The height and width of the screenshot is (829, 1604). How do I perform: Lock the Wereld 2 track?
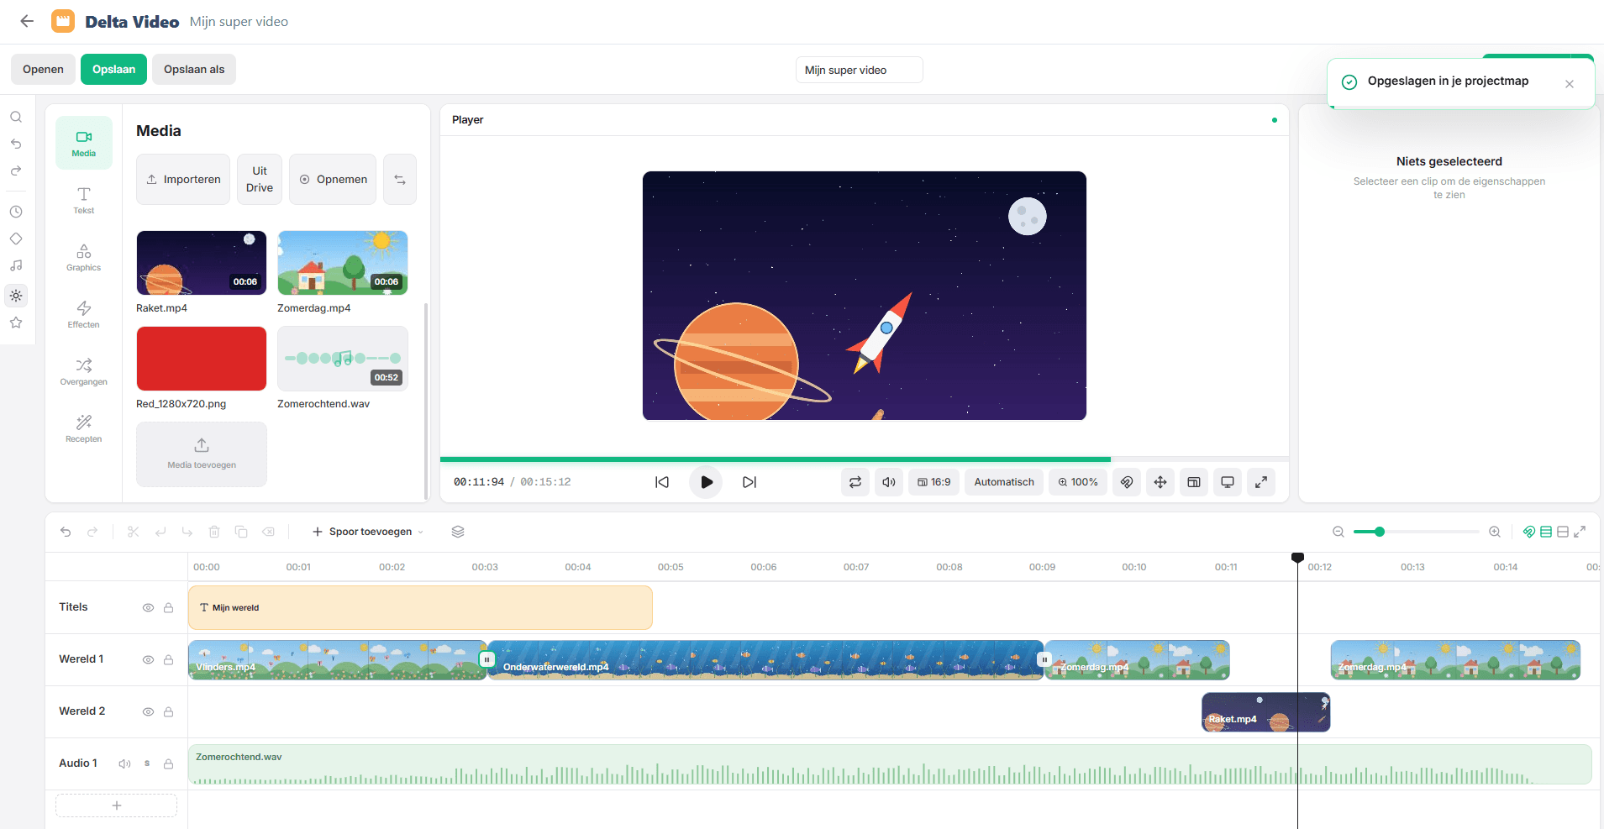click(169, 711)
